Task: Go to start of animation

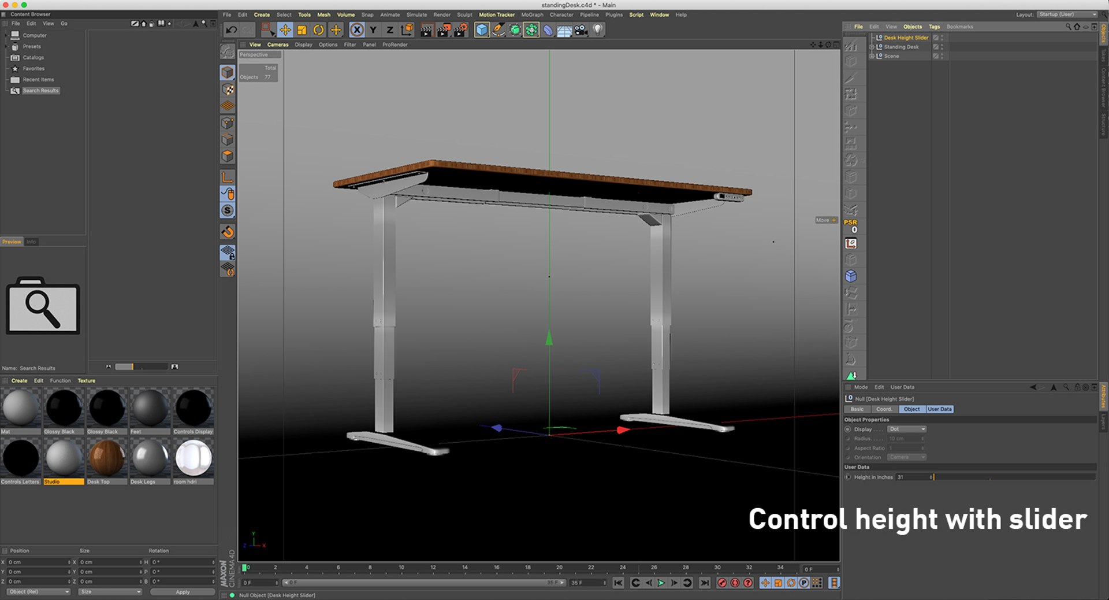Action: (618, 583)
